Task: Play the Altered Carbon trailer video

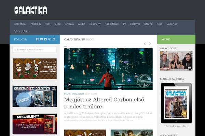Action: pos(69,85)
